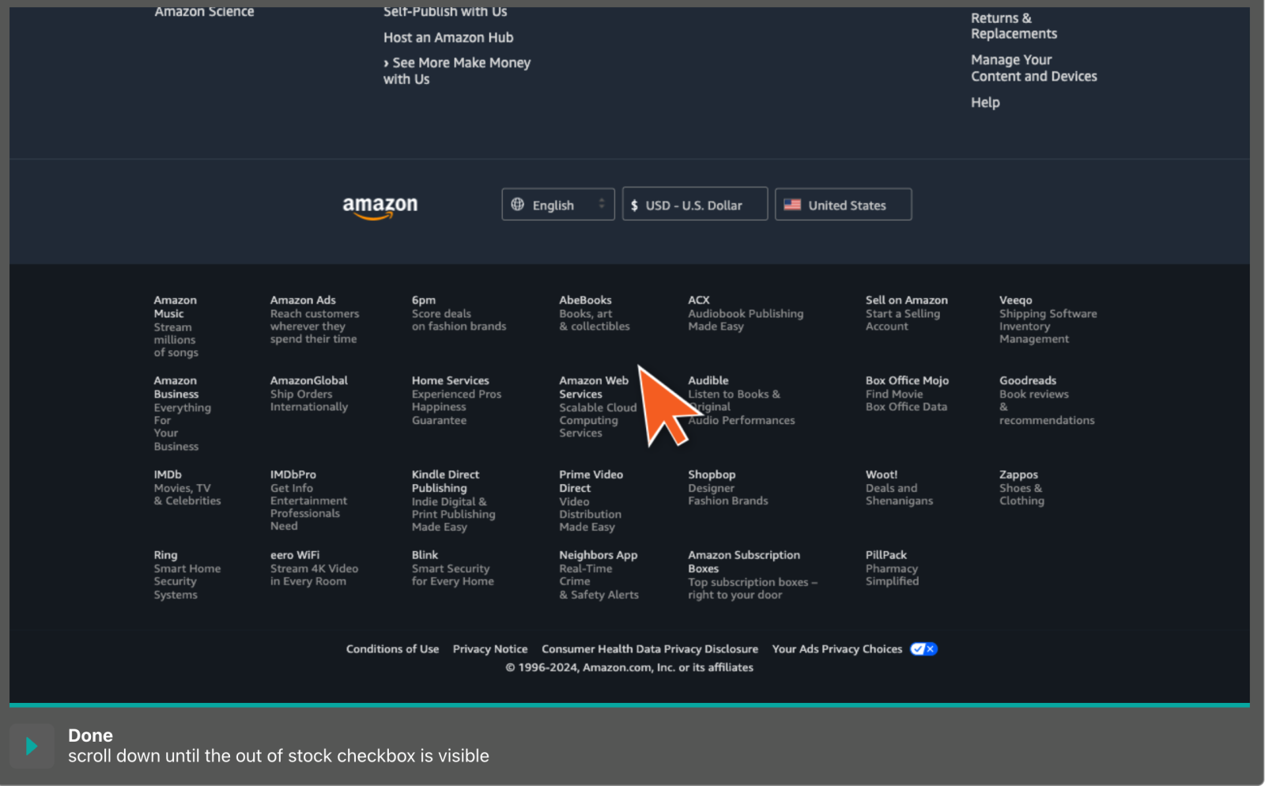Viewport: 1265px width, 786px height.
Task: Click the Done step title
Action: coord(90,735)
